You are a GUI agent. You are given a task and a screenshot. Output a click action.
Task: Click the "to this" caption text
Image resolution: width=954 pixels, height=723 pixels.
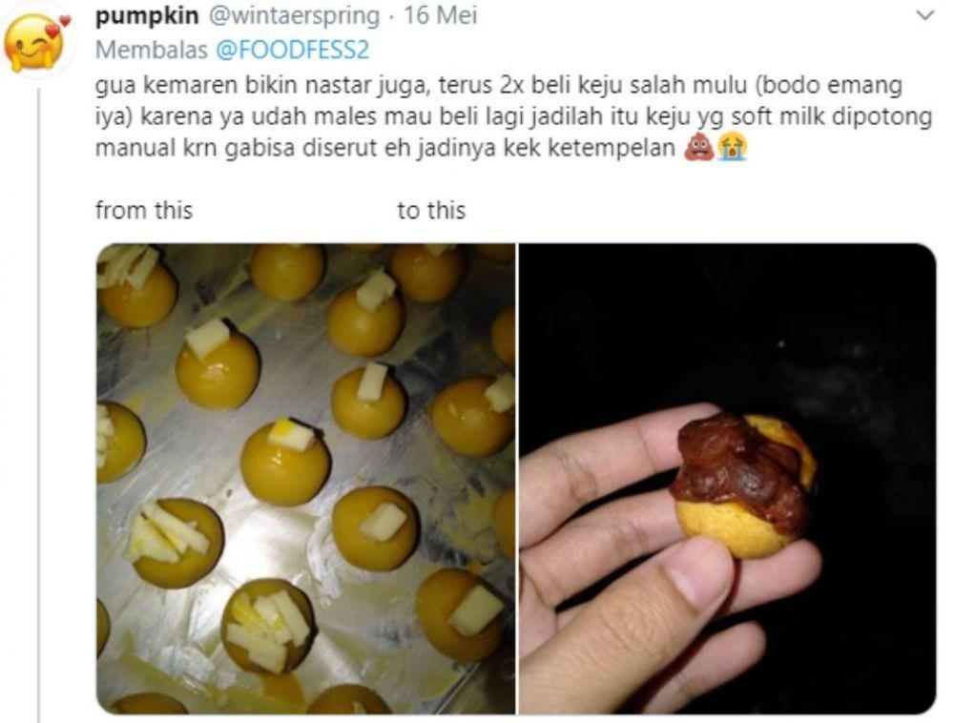[x=431, y=211]
